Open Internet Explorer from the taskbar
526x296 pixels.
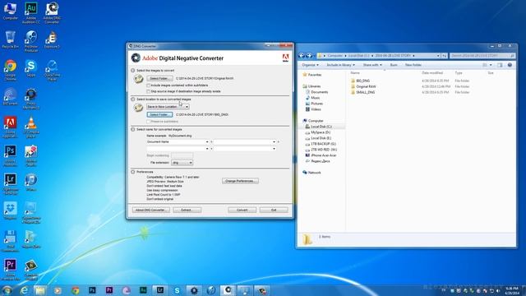(24, 290)
